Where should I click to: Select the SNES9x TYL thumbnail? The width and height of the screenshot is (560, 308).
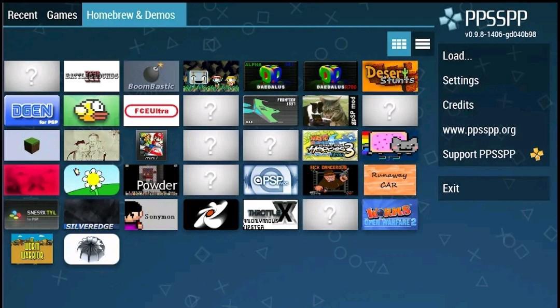pyautogui.click(x=32, y=214)
